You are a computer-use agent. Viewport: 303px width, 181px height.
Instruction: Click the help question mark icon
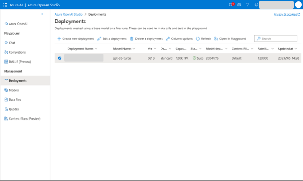click(x=248, y=5)
